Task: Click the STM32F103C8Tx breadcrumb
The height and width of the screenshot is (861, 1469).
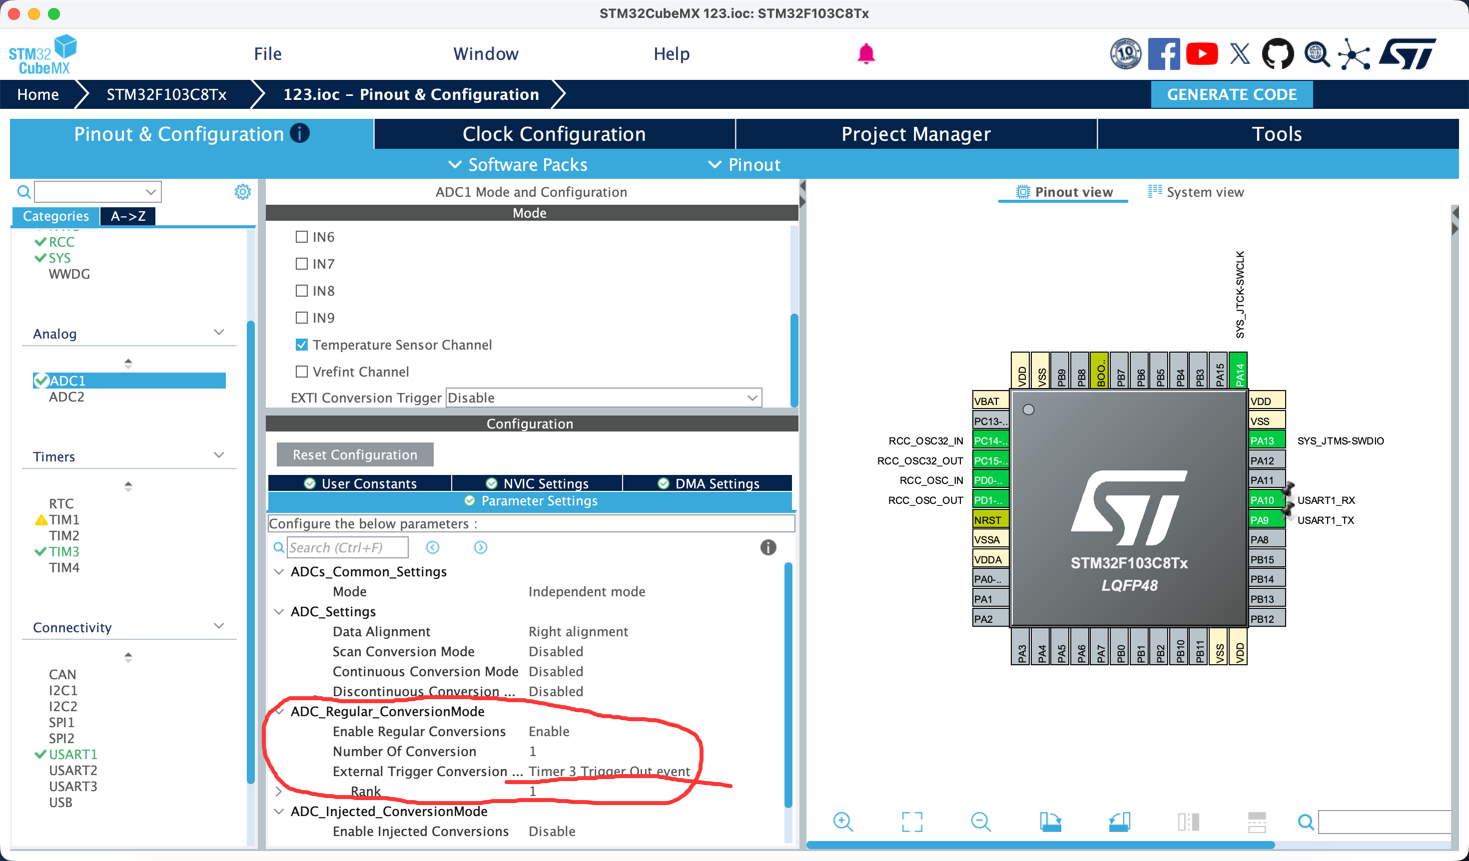Action: click(166, 94)
